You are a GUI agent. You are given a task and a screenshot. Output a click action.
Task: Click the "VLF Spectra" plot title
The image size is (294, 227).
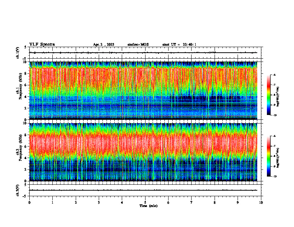[x=42, y=44]
